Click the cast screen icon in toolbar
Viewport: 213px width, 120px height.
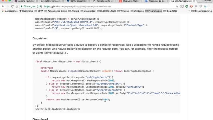pos(182,6)
